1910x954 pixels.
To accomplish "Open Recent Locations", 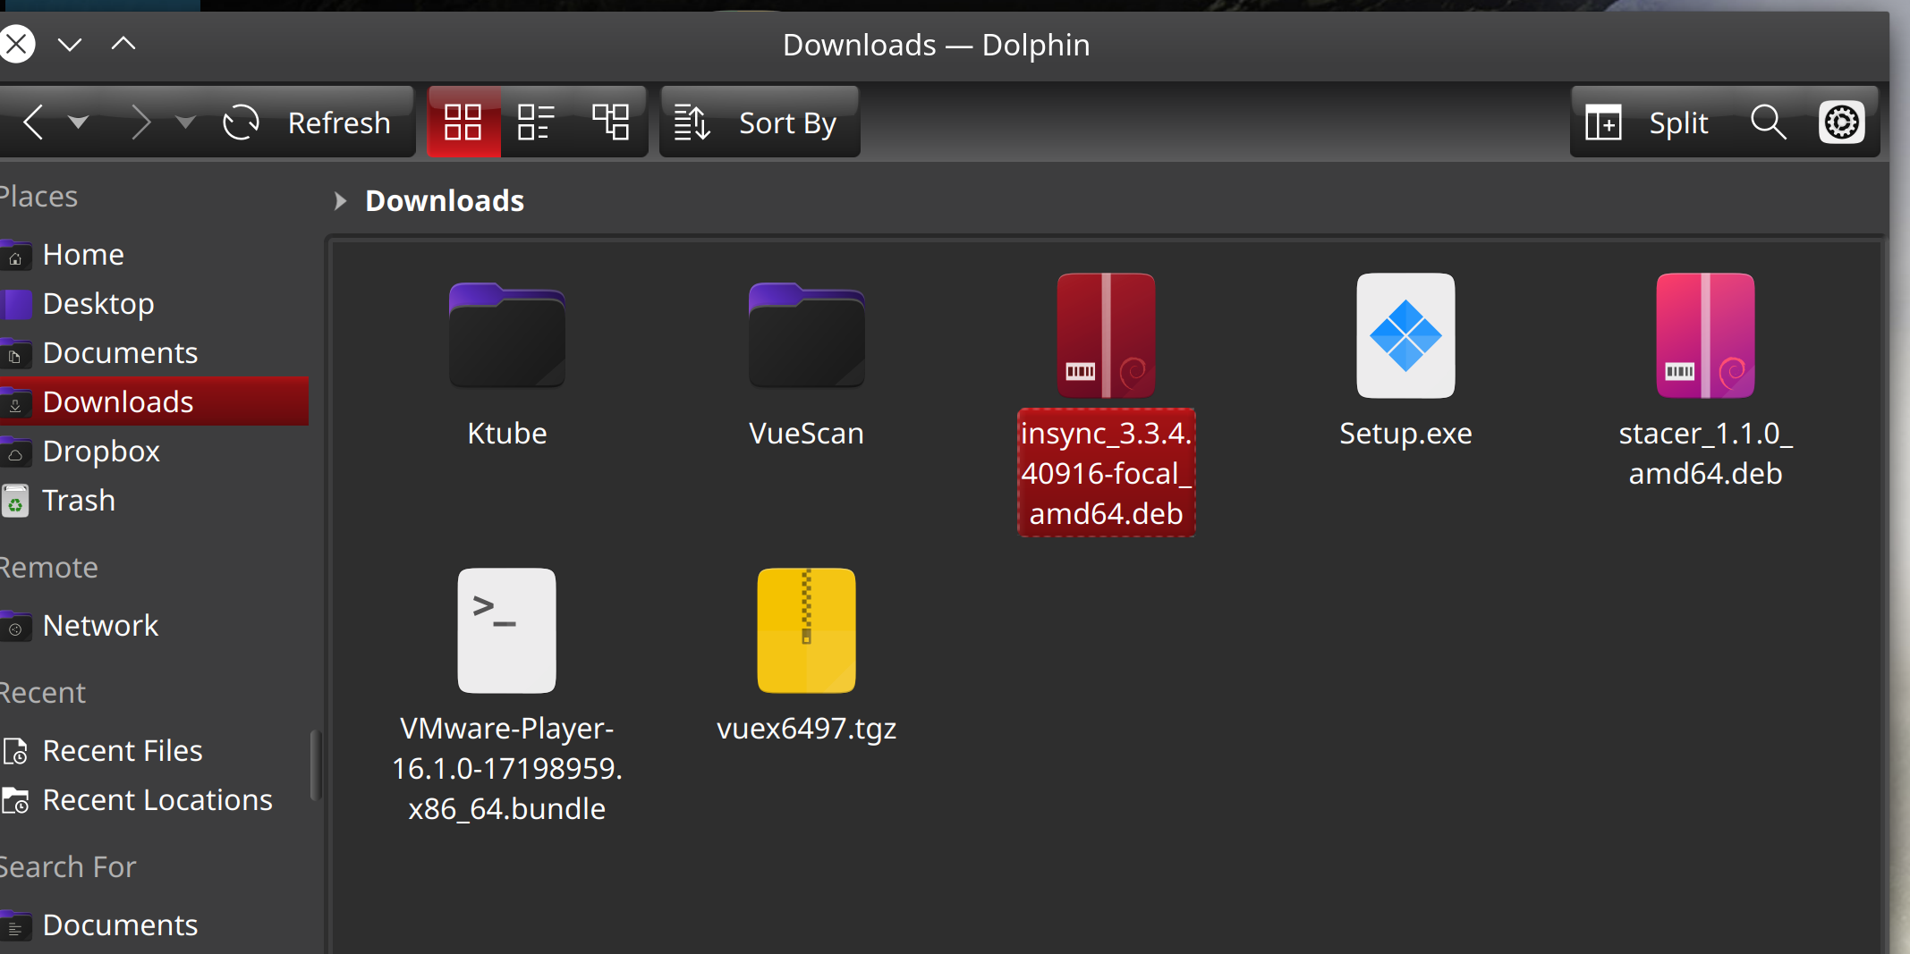I will (157, 799).
